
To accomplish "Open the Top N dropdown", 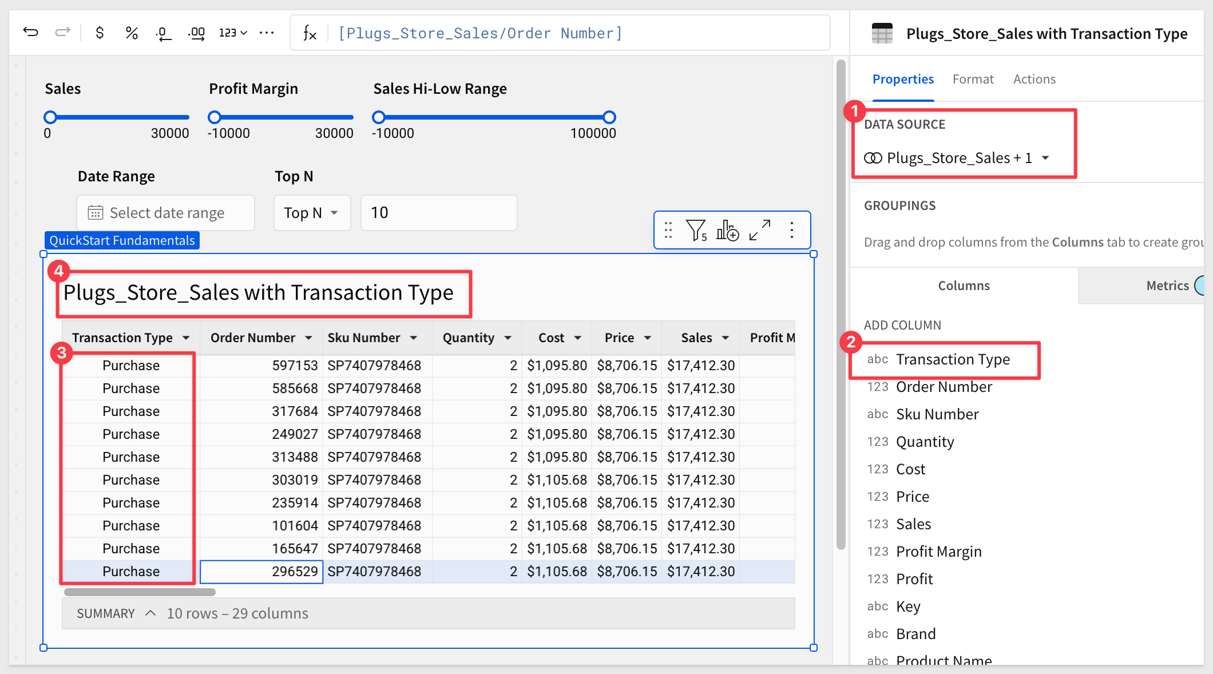I will point(312,213).
